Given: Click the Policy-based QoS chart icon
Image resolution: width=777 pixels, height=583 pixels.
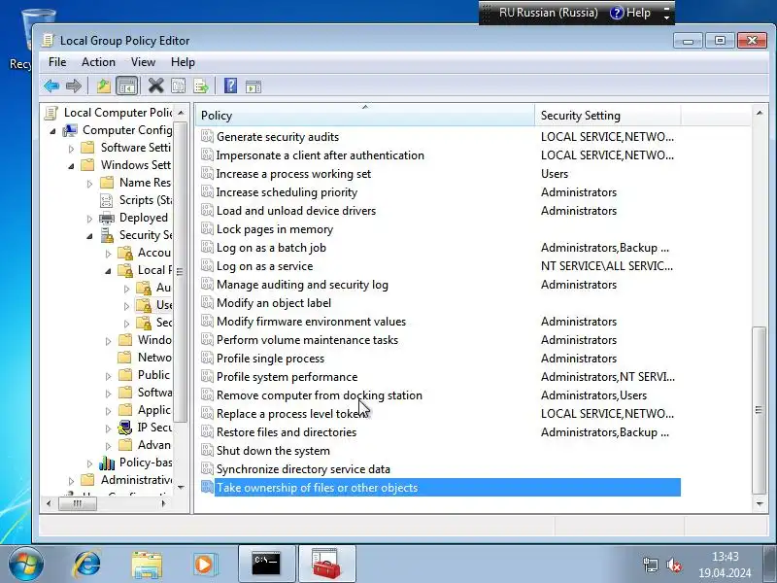Looking at the screenshot, I should pos(107,463).
